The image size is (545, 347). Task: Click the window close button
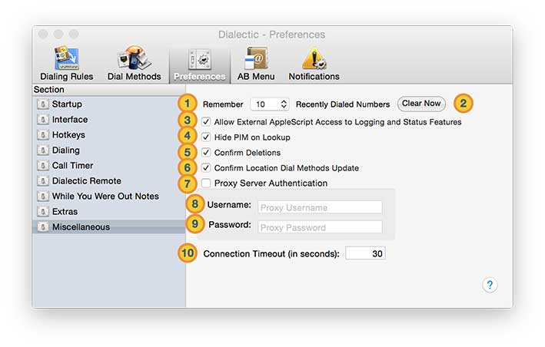click(x=43, y=34)
